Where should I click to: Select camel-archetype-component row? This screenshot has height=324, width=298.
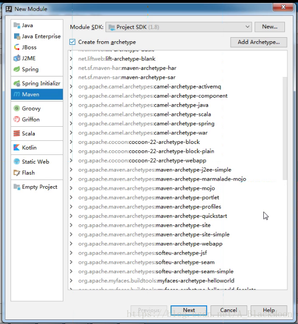click(x=177, y=96)
